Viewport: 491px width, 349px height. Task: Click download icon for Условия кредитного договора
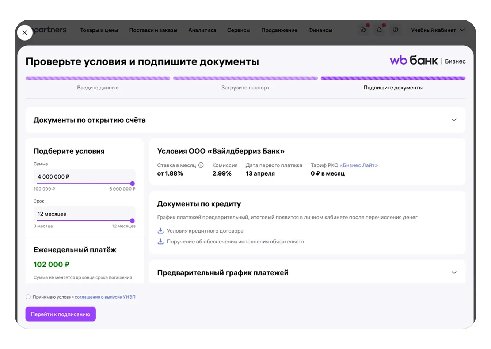click(160, 231)
